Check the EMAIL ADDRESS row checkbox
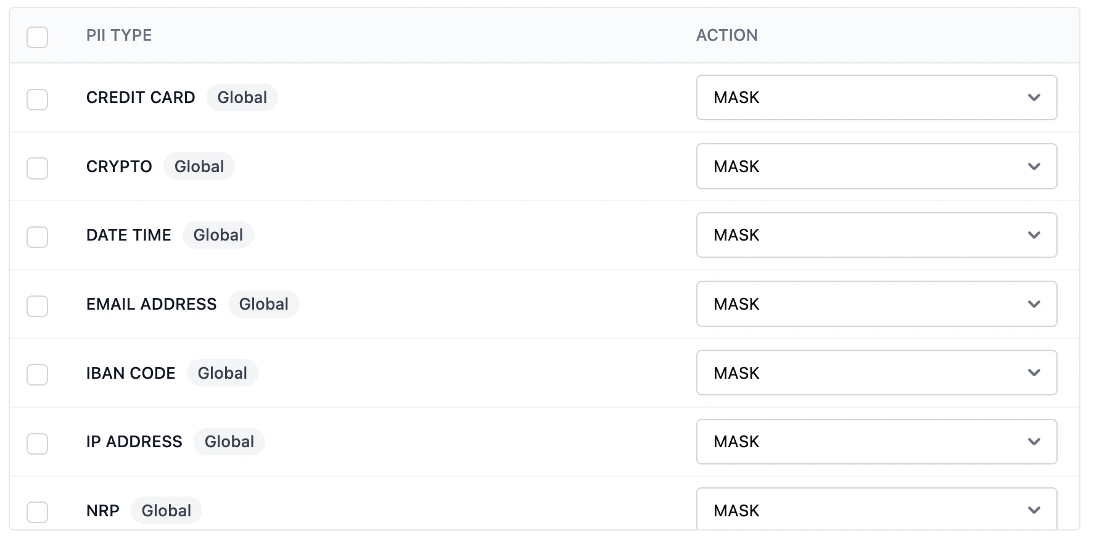The width and height of the screenshot is (1094, 549). coord(37,306)
